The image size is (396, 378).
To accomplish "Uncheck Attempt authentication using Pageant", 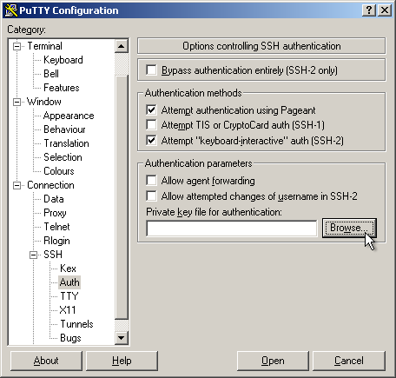I will point(151,109).
